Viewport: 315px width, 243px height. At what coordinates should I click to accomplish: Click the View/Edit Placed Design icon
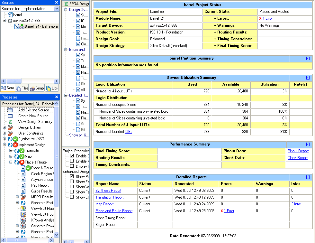click(x=23, y=209)
